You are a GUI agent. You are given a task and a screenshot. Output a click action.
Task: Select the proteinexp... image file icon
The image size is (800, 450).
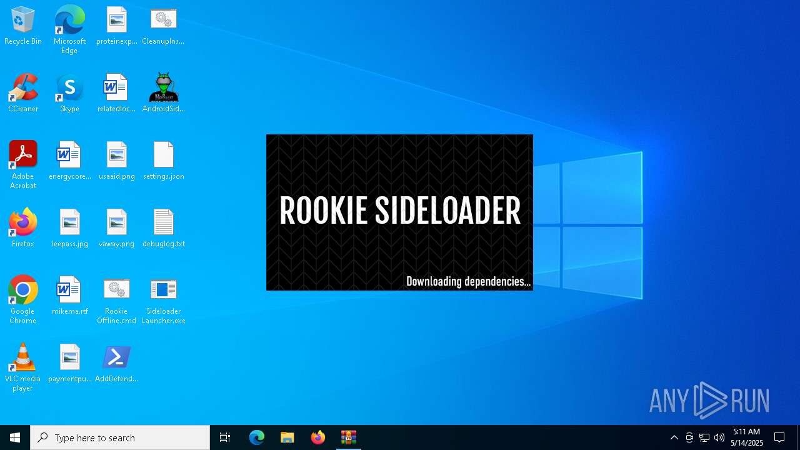pos(117,26)
